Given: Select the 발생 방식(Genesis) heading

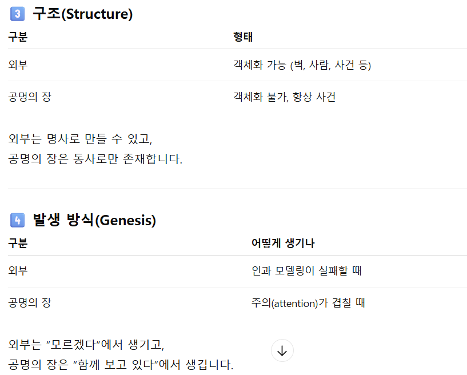Looking at the screenshot, I should 94,221.
